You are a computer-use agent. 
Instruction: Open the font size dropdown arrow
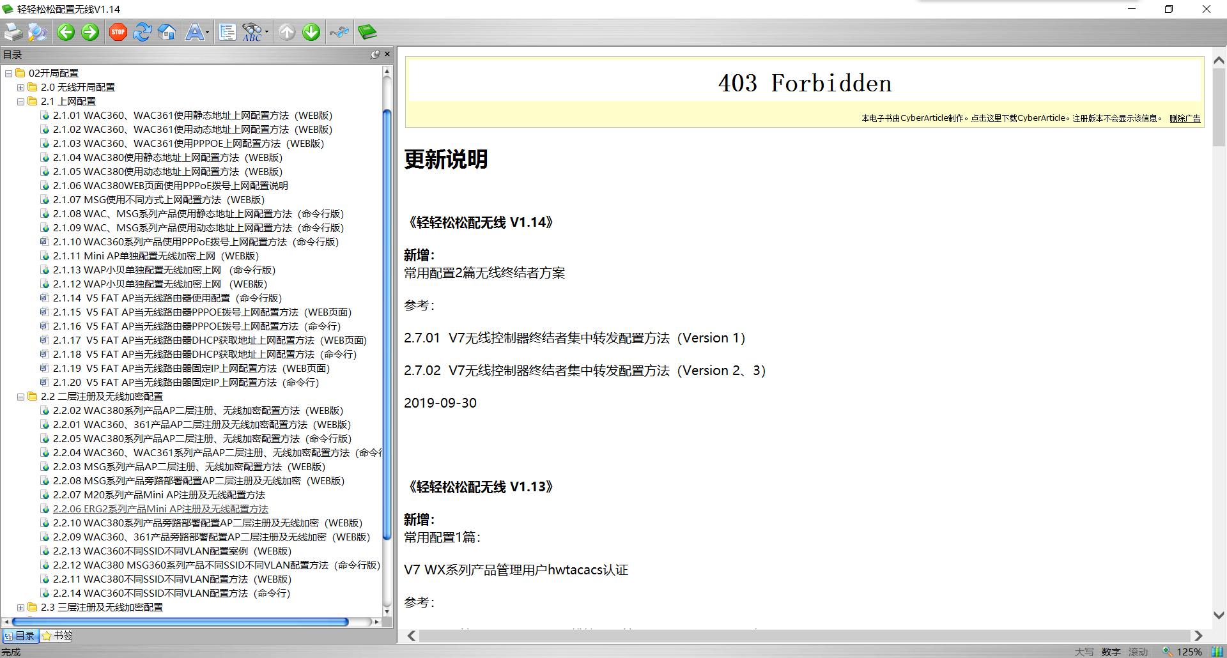pyautogui.click(x=207, y=32)
